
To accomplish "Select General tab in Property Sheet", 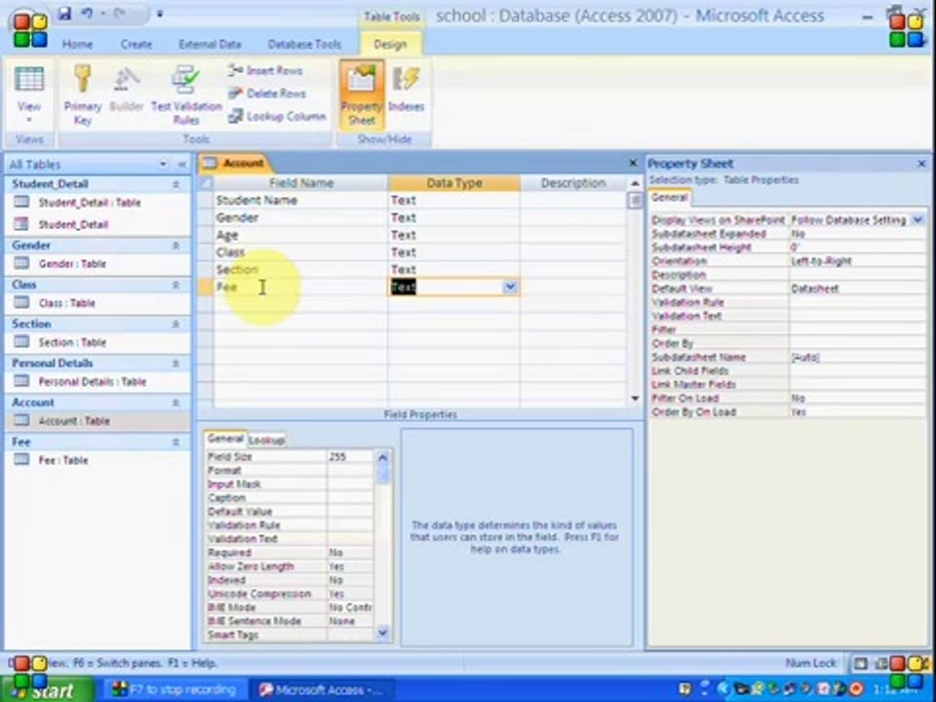I will (669, 198).
